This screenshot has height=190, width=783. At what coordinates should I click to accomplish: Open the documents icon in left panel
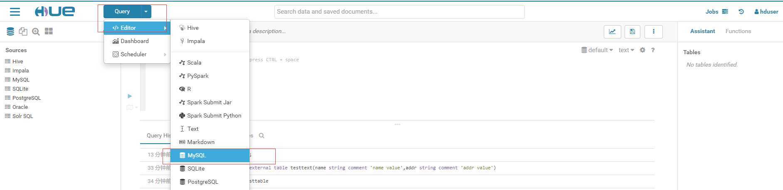pos(23,31)
